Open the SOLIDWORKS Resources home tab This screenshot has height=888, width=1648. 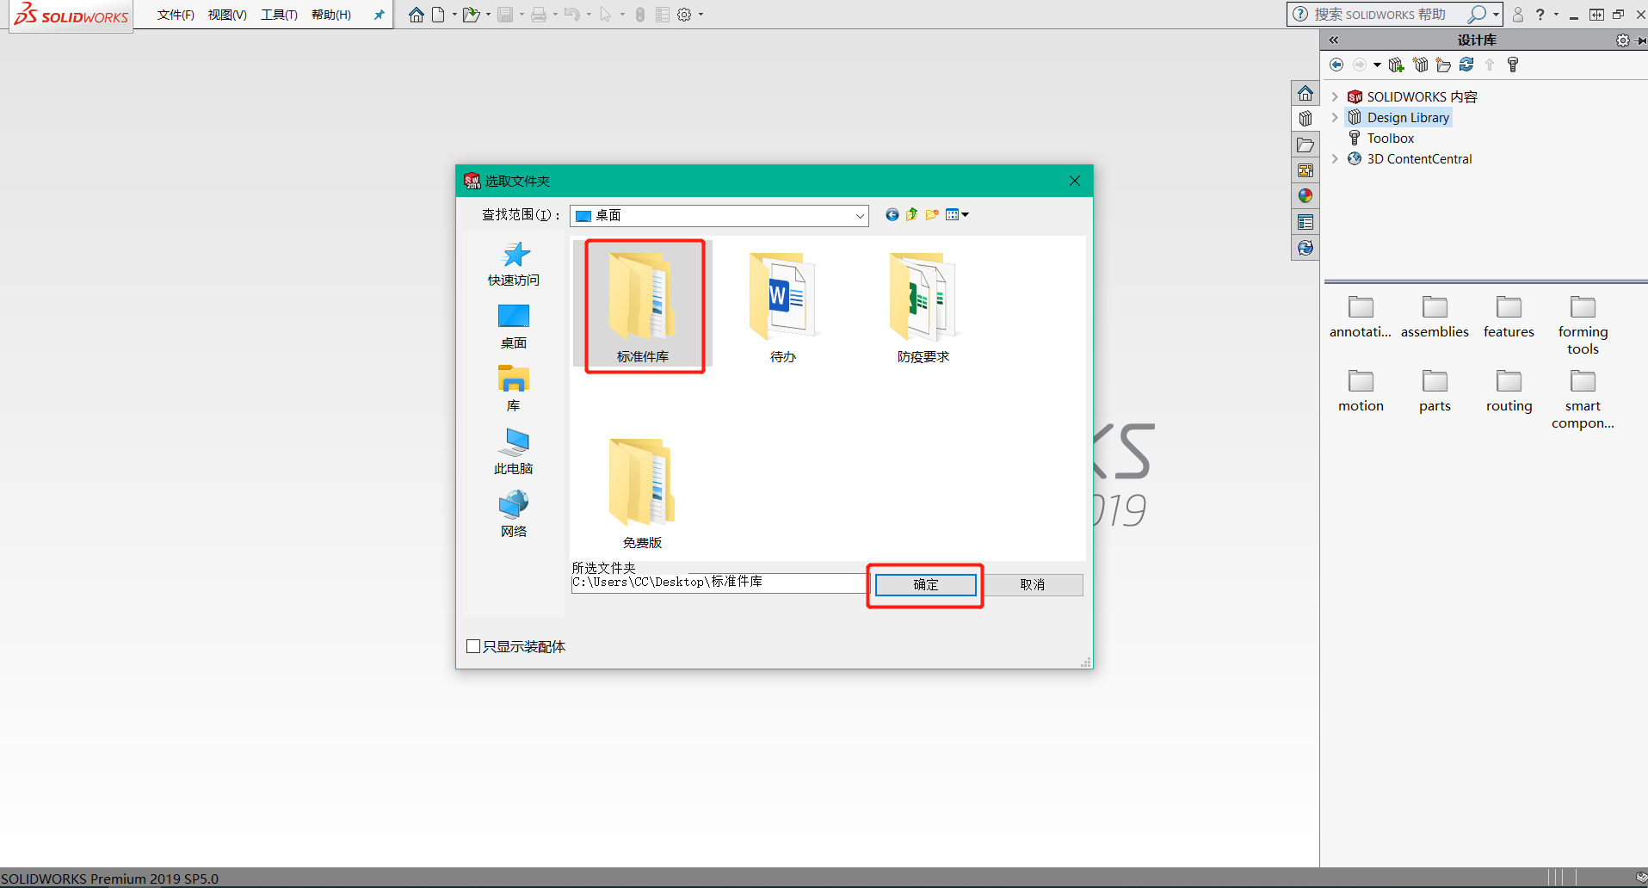1305,92
